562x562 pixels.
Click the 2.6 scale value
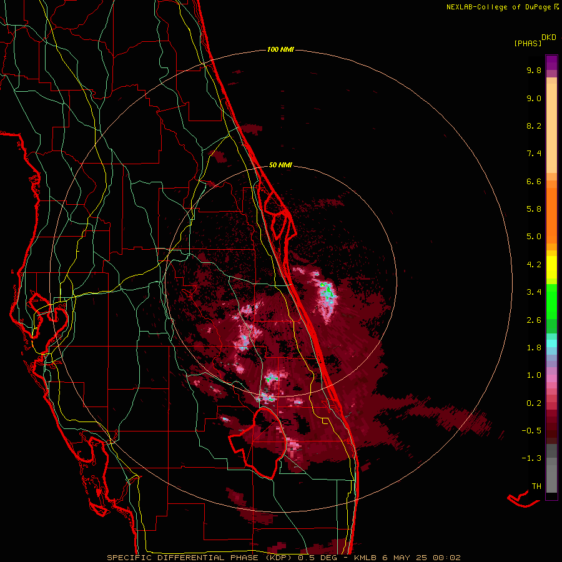click(534, 320)
